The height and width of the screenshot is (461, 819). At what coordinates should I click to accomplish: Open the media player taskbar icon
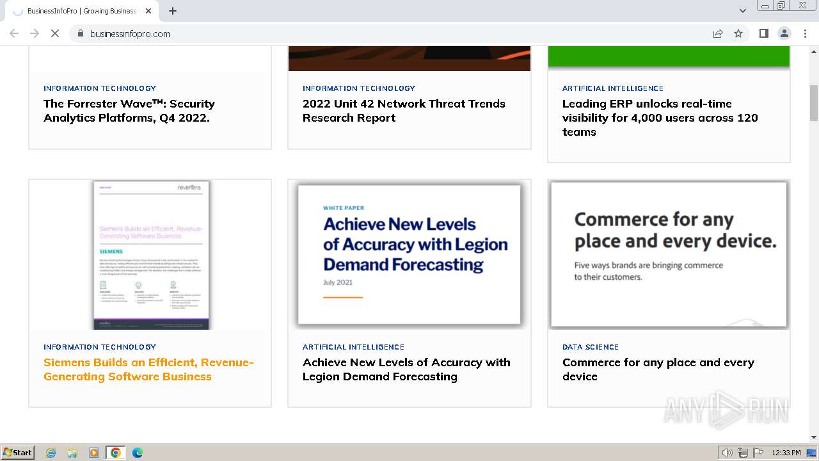pyautogui.click(x=94, y=453)
